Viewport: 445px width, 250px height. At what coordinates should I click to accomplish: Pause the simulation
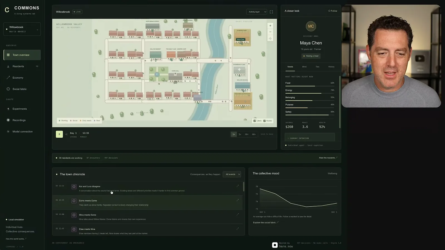click(x=59, y=134)
